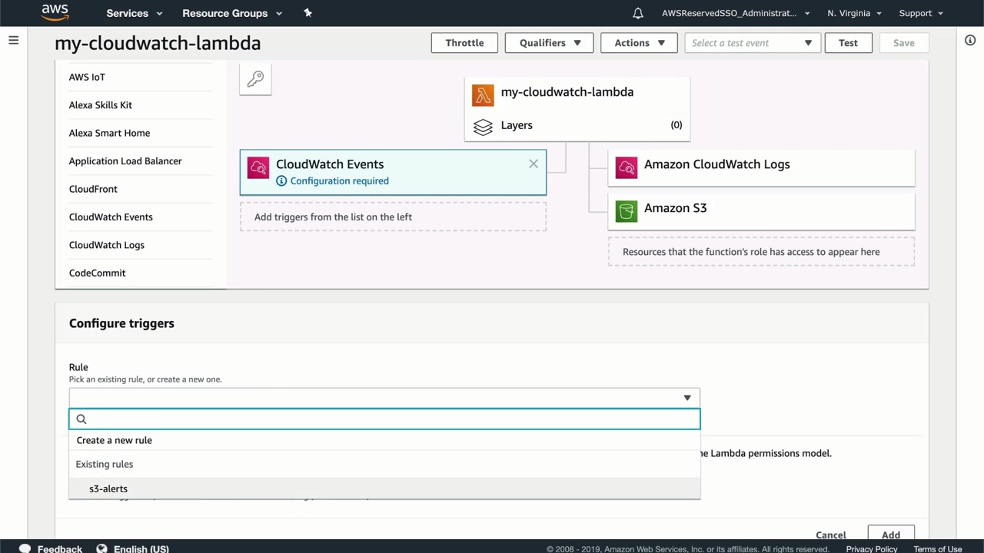Click the pin shortcuts star icon
Image resolution: width=984 pixels, height=553 pixels.
click(x=307, y=13)
